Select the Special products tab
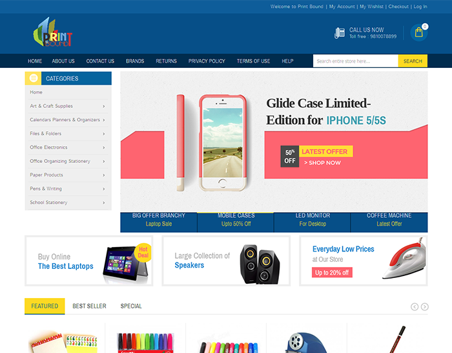Screen dimensions: 452x353 click(x=131, y=306)
